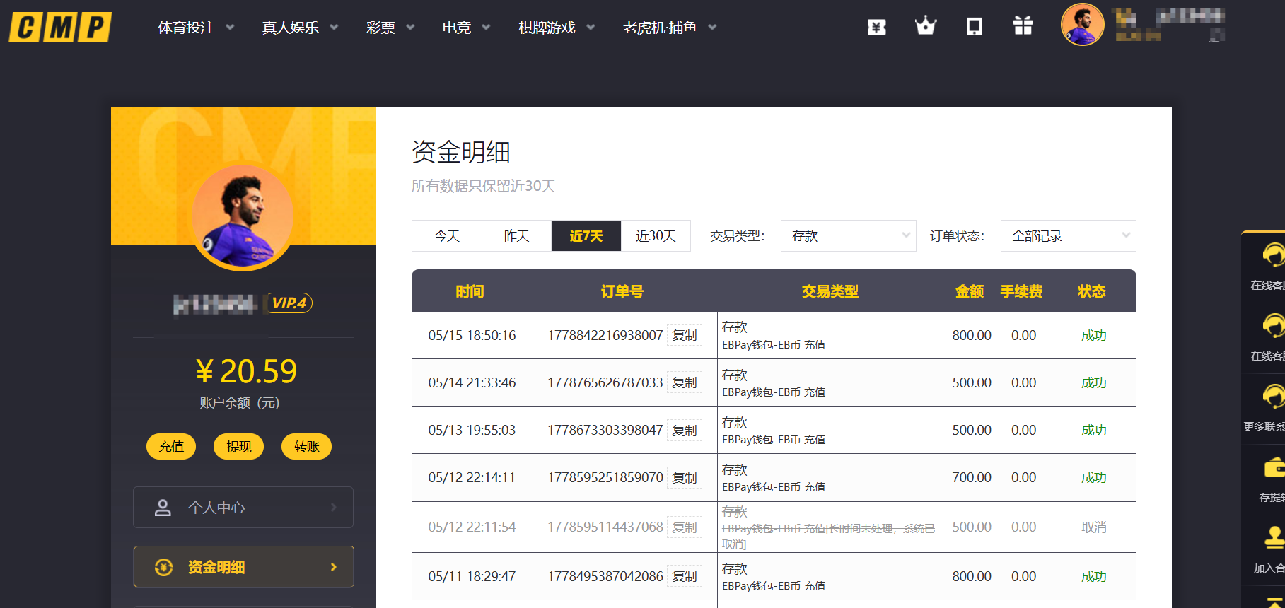Open the crown VIP icon in header

click(x=925, y=26)
